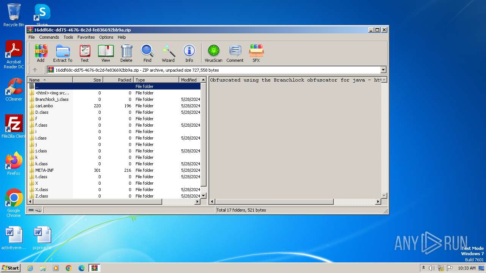Click the Test archive icon
Viewport: 486px width, 273px height.
[x=85, y=53]
